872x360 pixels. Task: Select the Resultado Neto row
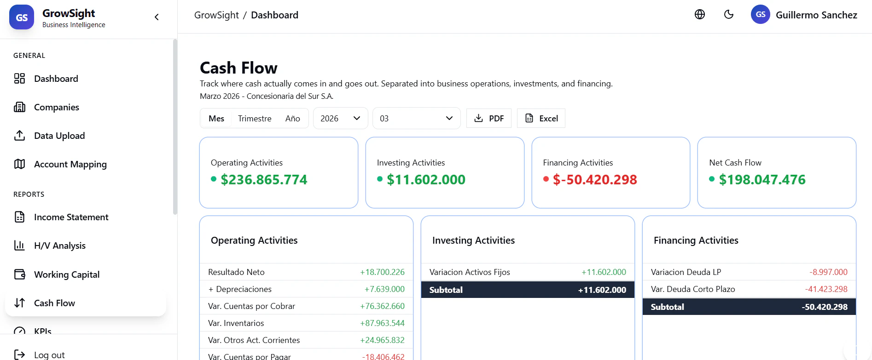click(306, 272)
